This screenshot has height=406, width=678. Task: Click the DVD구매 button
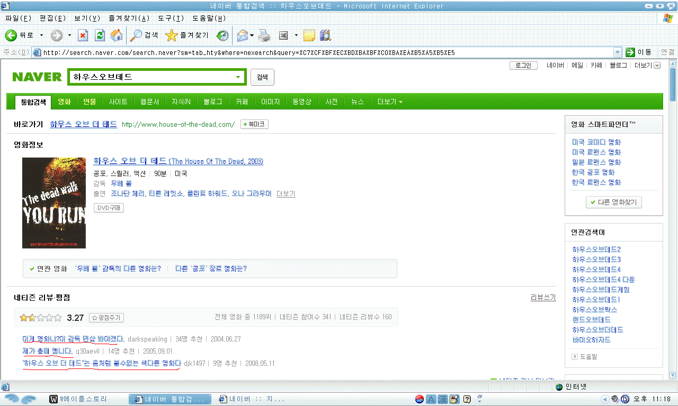(109, 208)
